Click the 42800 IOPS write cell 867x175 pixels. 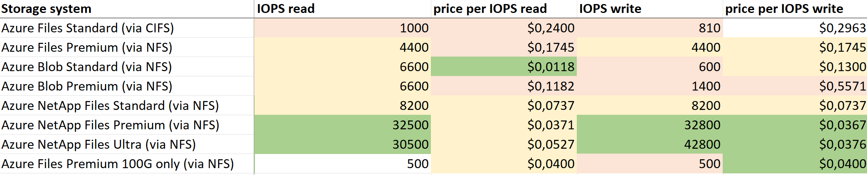[x=650, y=144]
